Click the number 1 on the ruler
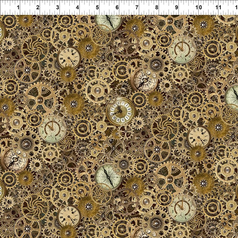 (x=19, y=7)
